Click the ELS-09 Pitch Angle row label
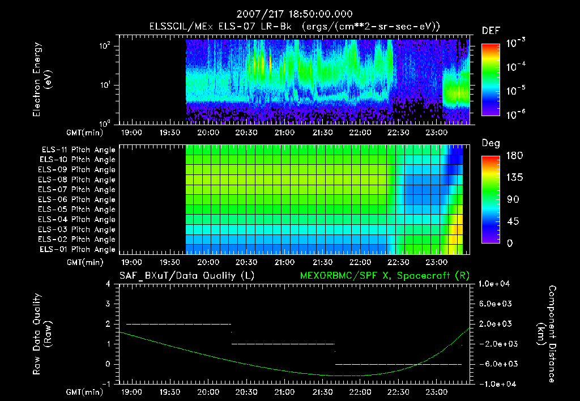The height and width of the screenshot is (401, 580). [77, 170]
